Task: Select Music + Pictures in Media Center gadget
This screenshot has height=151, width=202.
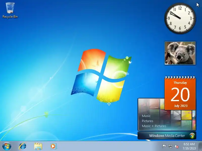Action: [x=154, y=126]
